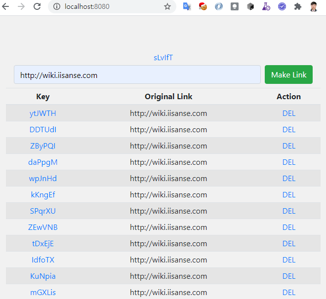Follow the kKngEf short link

[x=43, y=195]
